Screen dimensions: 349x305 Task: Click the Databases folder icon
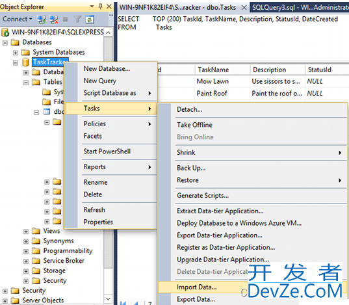click(x=15, y=42)
